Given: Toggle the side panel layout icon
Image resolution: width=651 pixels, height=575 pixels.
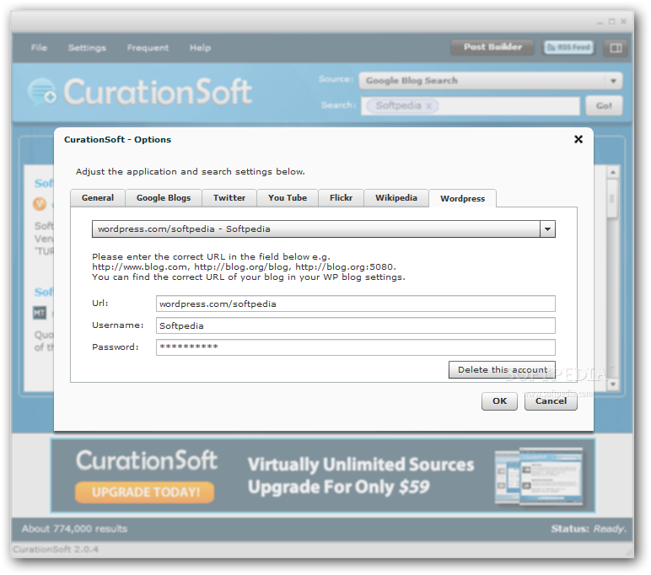Looking at the screenshot, I should 616,48.
